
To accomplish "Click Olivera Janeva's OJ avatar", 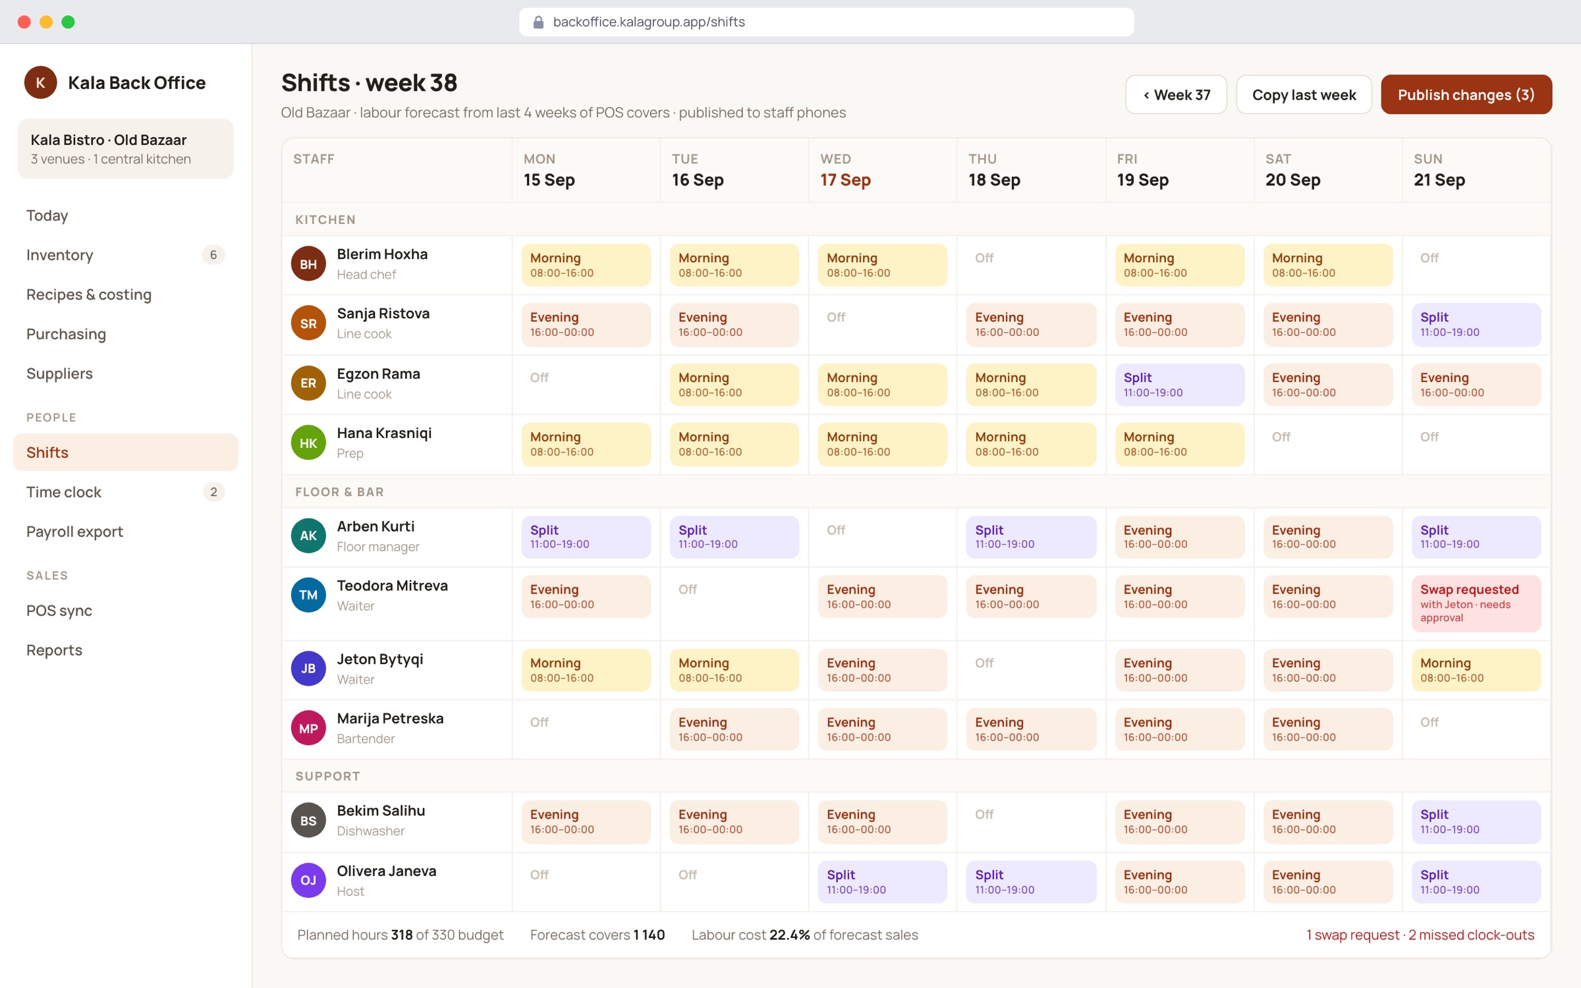I will pyautogui.click(x=308, y=881).
